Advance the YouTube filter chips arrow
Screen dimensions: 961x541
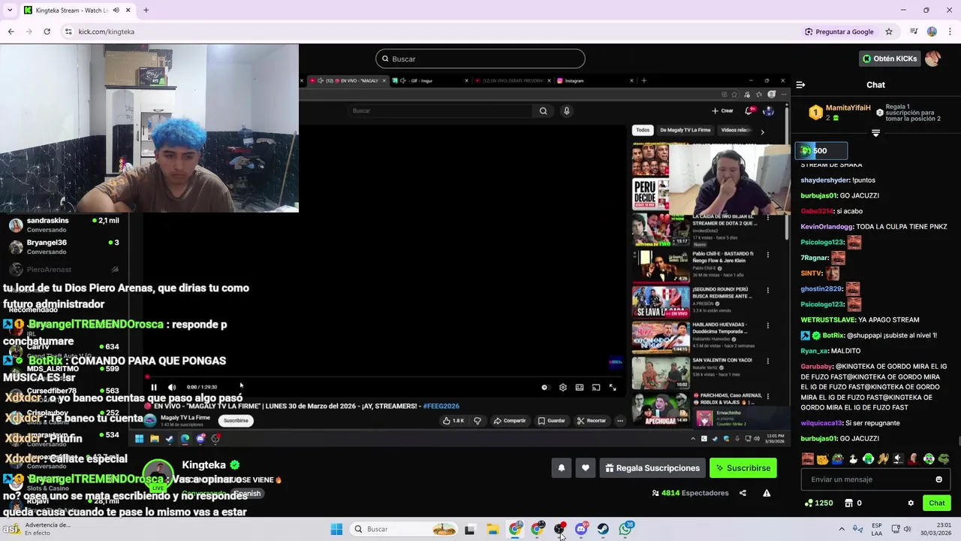tap(762, 131)
